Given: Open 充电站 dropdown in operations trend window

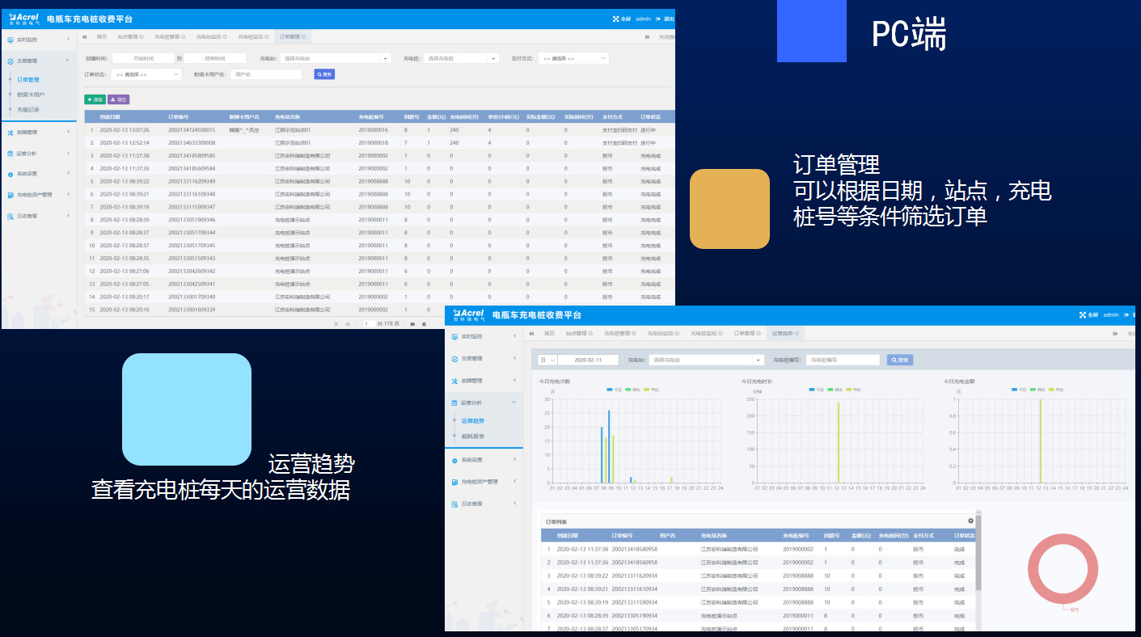Looking at the screenshot, I should (706, 360).
